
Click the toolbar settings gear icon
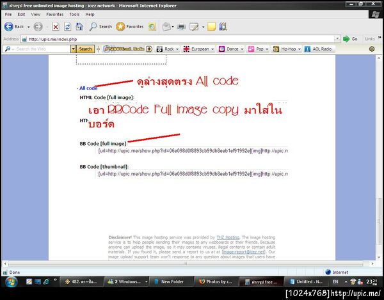click(372, 49)
